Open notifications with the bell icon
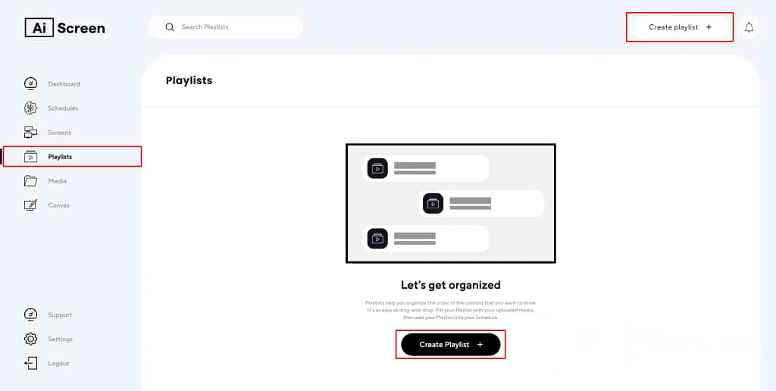776x391 pixels. coord(749,27)
